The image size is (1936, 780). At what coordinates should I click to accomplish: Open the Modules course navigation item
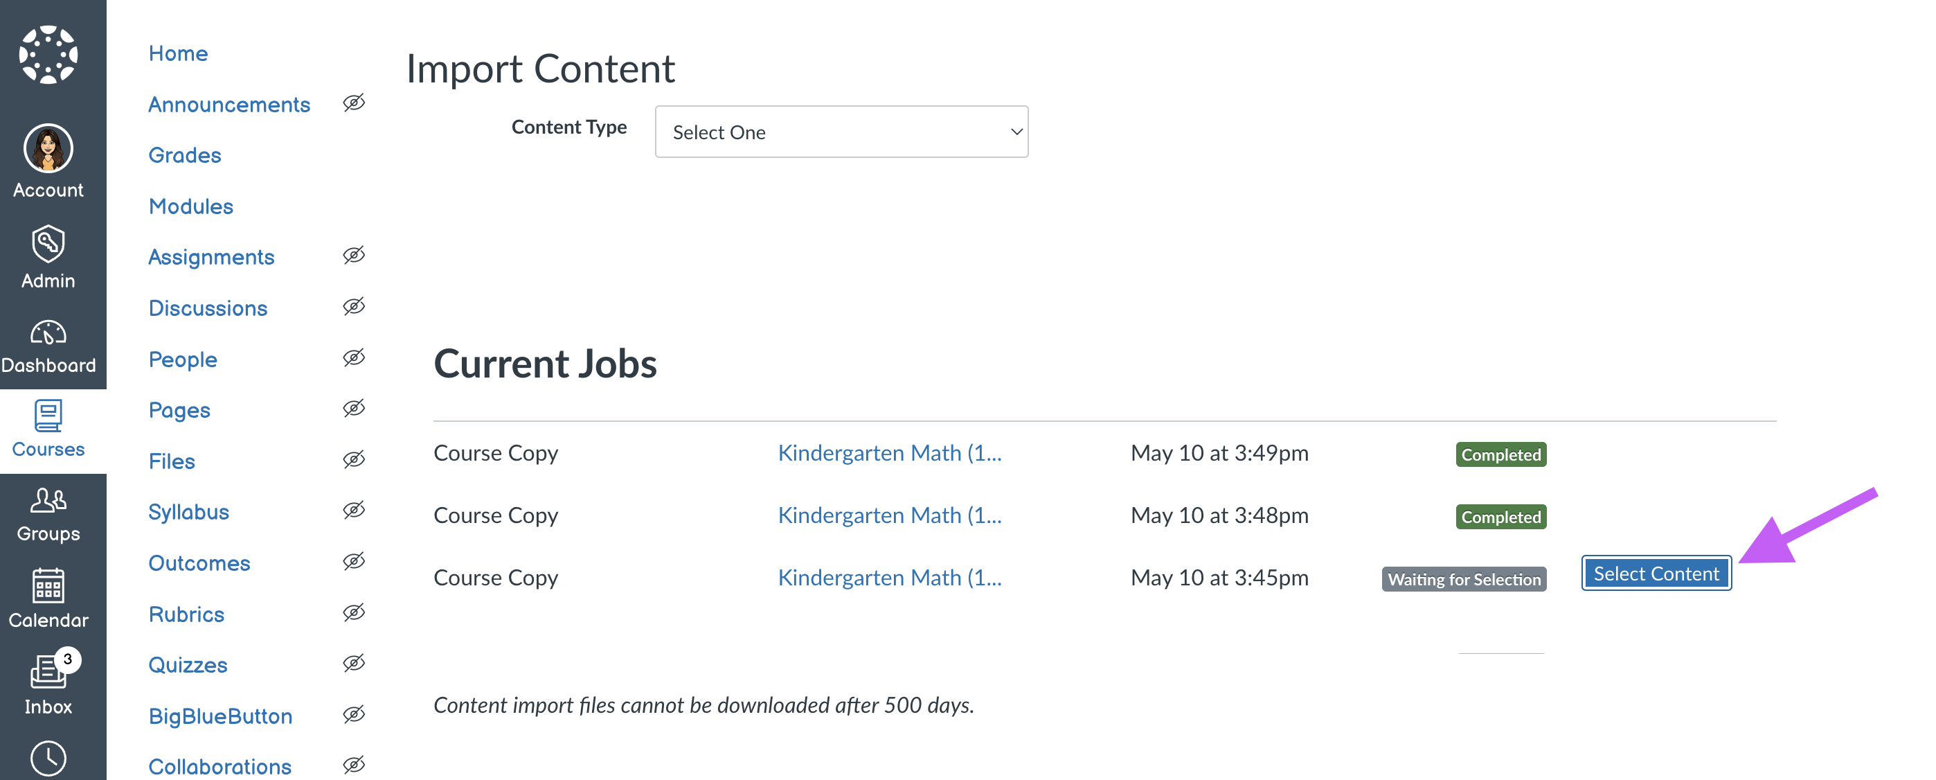(191, 206)
